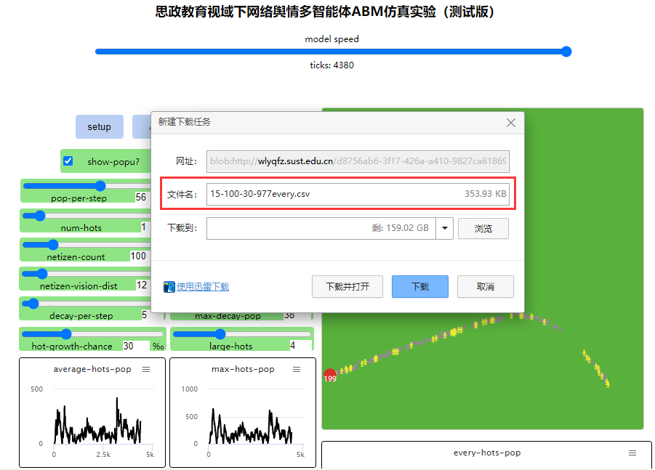Click the ticks: 4380 counter
Viewport: 655px width, 470px height.
(331, 65)
